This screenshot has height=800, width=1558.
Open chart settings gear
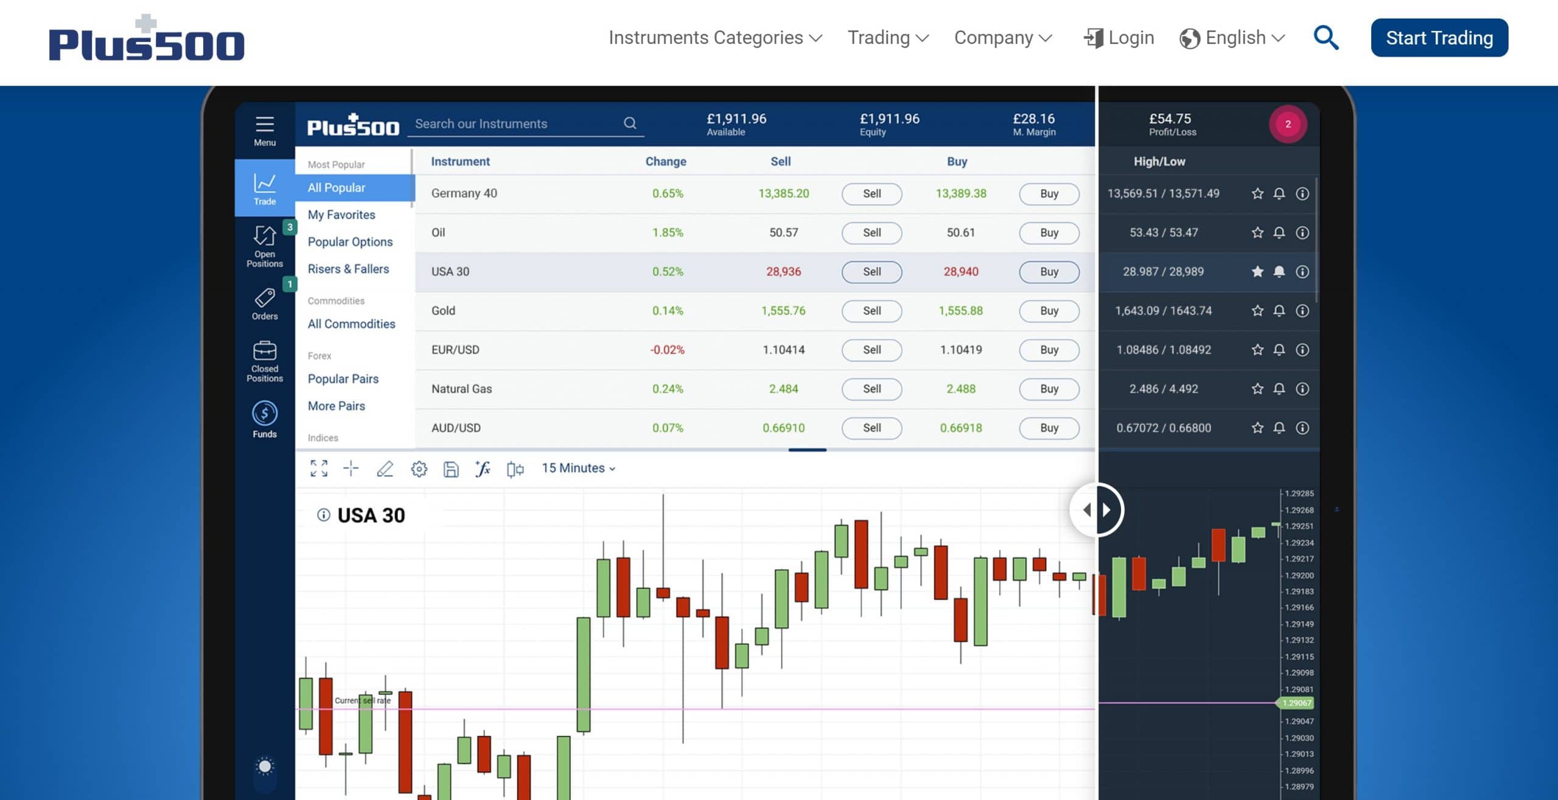(x=419, y=469)
